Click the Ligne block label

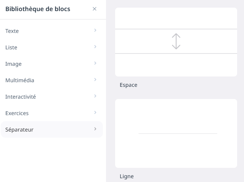click(x=127, y=176)
